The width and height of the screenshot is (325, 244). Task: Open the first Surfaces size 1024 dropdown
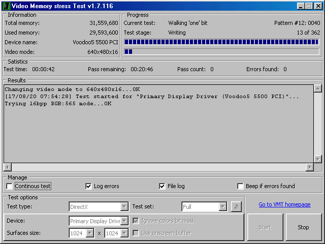tap(90, 233)
